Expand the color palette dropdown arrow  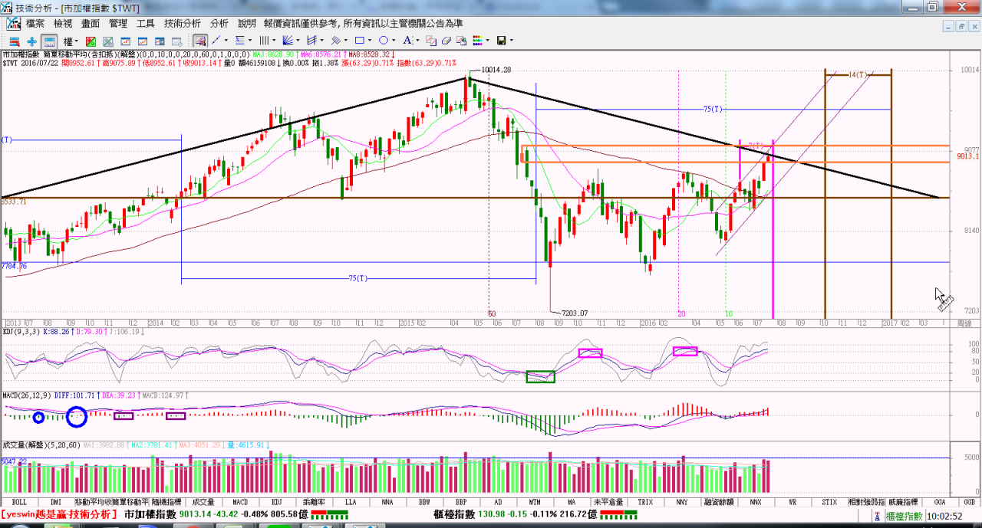click(488, 41)
